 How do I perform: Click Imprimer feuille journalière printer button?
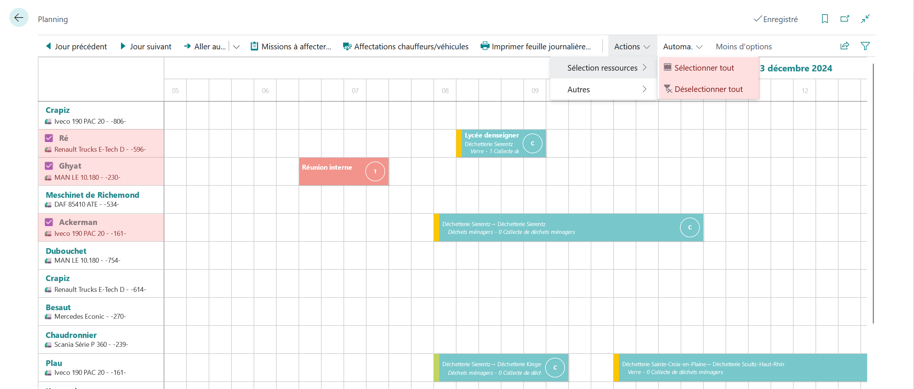pos(536,46)
